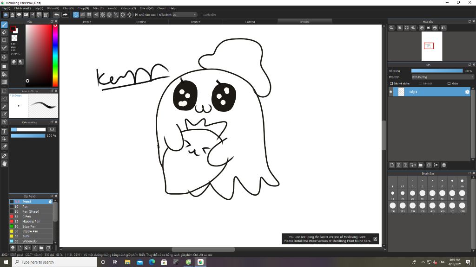
Task: Click the layer opacity slider
Action: pyautogui.click(x=437, y=71)
